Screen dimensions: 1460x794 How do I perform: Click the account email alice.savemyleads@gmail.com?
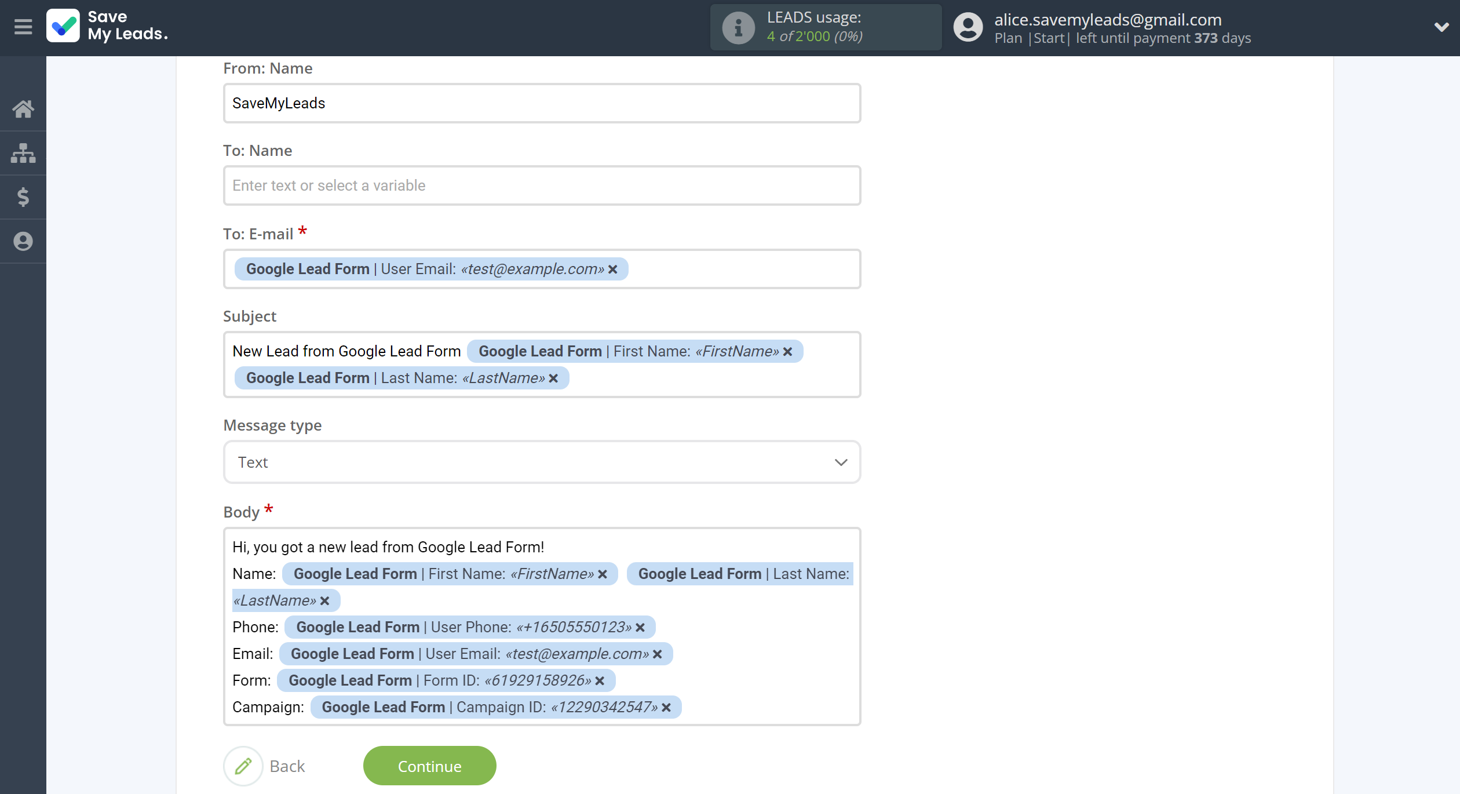(x=1108, y=20)
